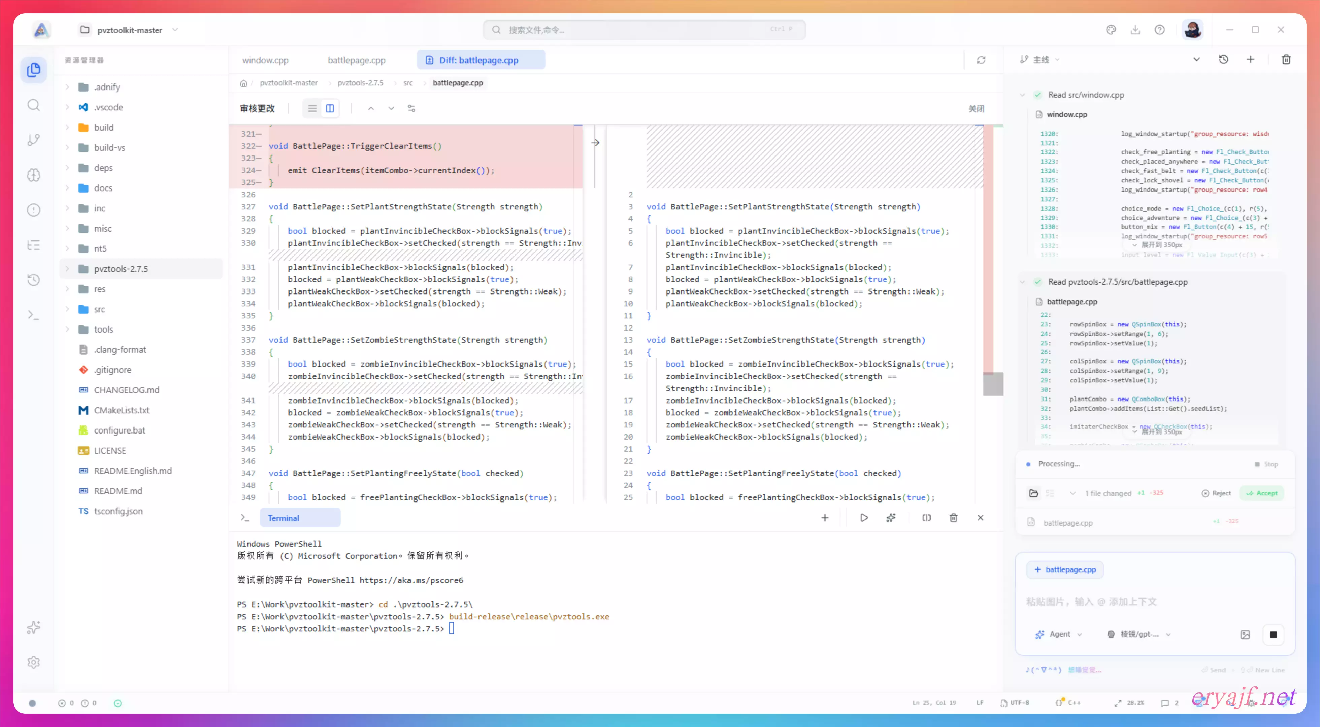Switch to side-by-side diff view toggle

(x=330, y=108)
